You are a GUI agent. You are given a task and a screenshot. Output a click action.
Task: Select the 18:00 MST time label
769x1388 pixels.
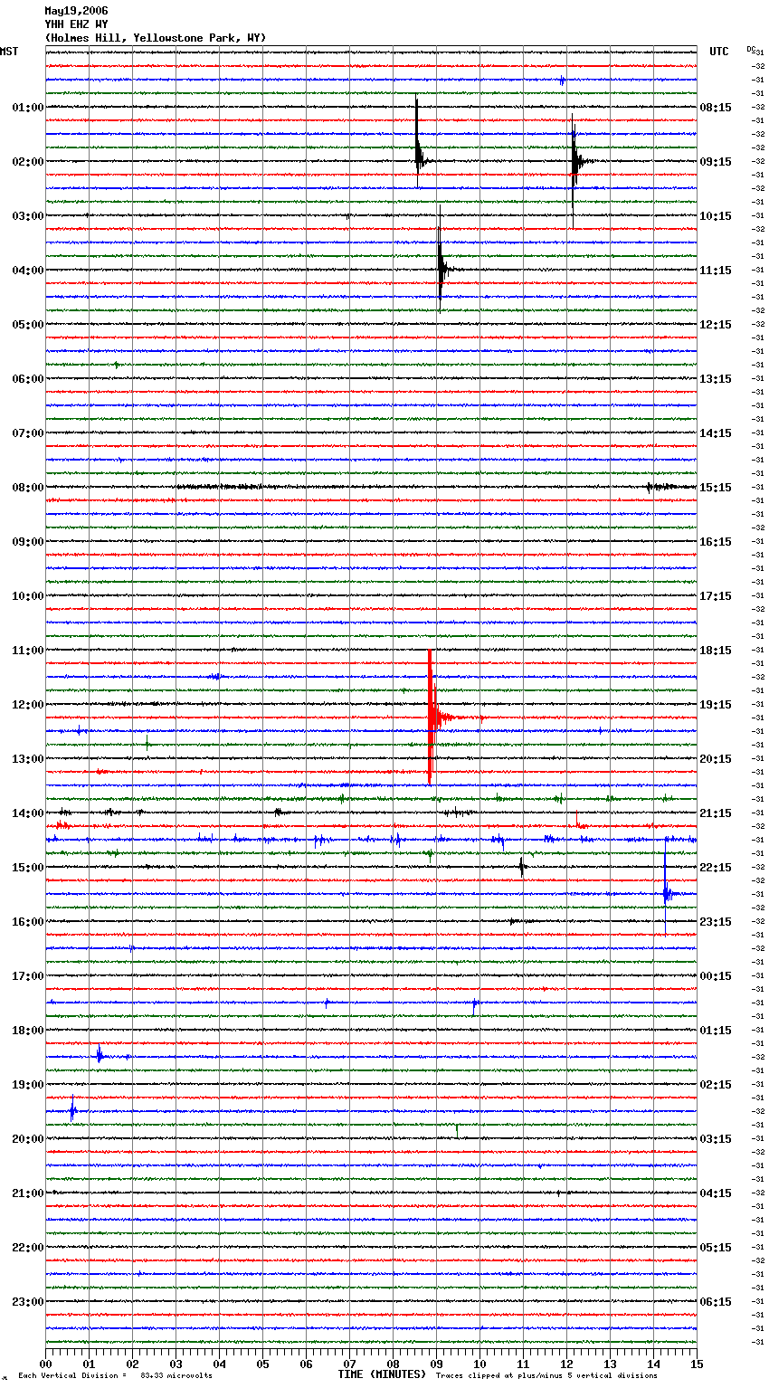coord(28,1031)
